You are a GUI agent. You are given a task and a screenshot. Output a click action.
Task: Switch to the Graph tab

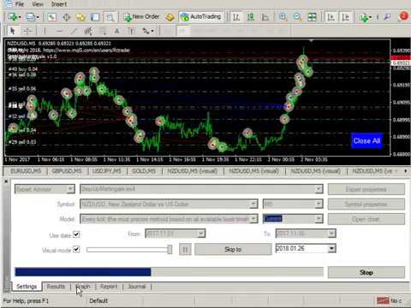click(83, 287)
